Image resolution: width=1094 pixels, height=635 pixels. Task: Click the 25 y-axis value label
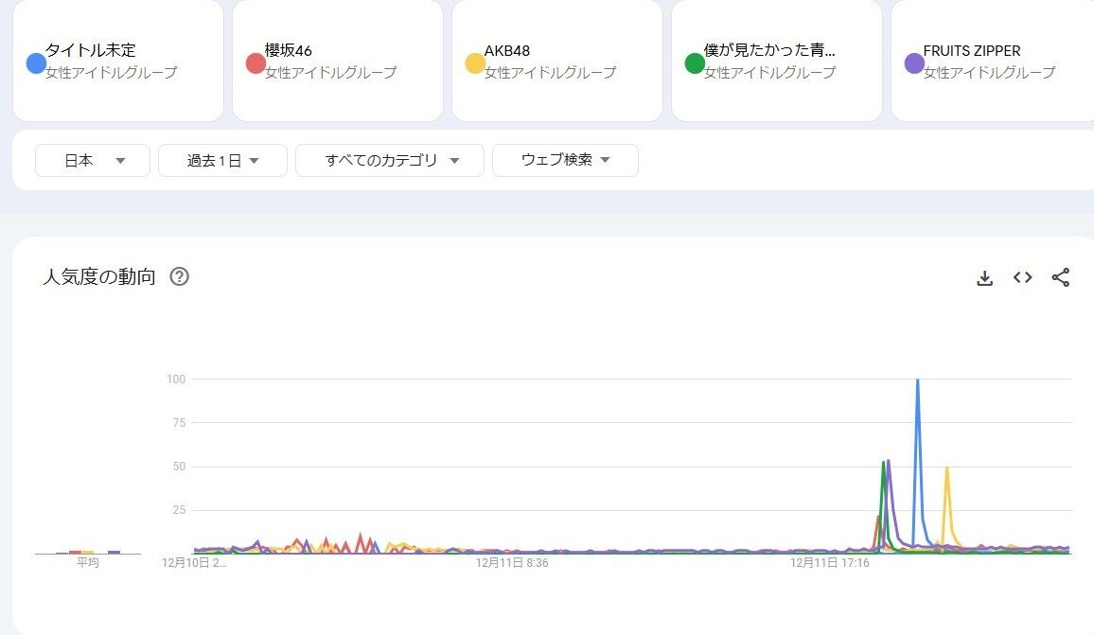[x=179, y=510]
